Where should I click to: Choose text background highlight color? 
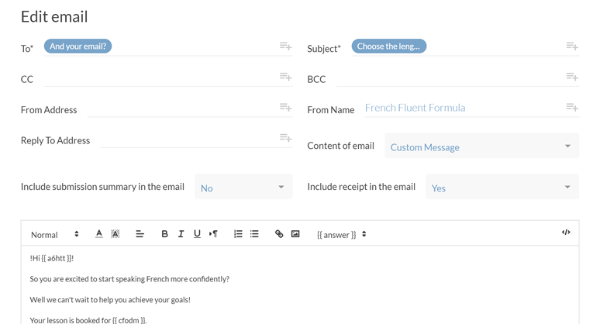click(115, 234)
